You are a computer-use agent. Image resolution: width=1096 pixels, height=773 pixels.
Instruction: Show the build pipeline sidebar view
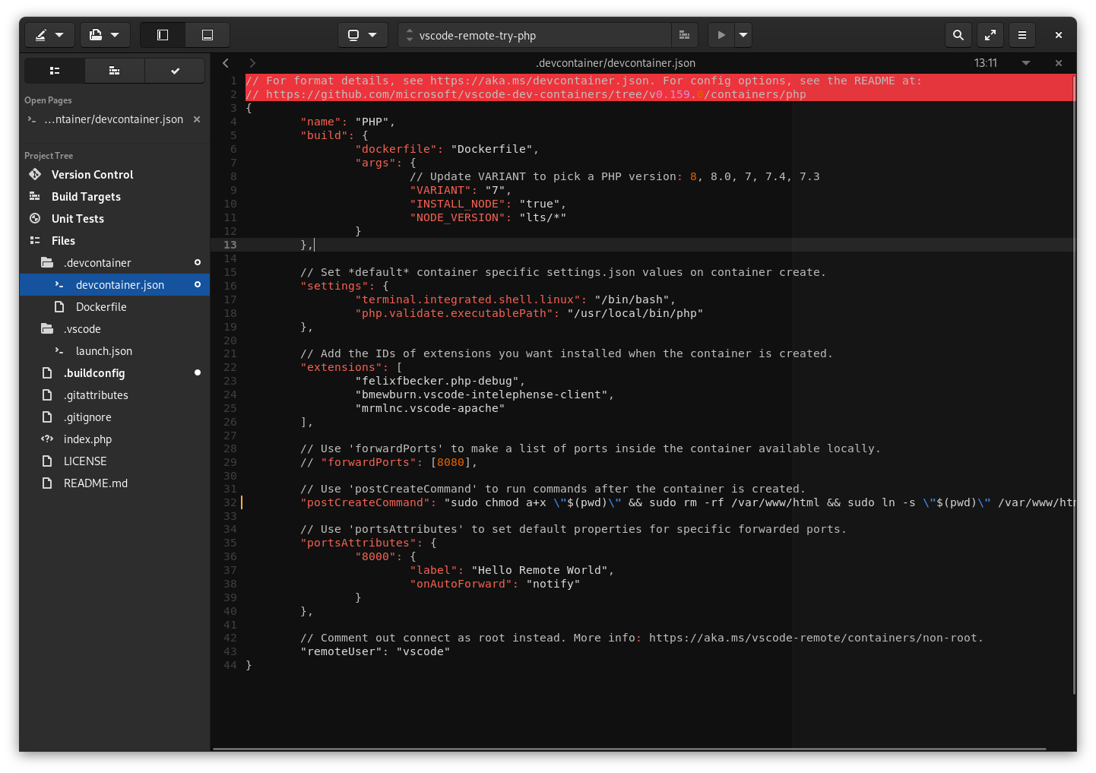(x=114, y=70)
